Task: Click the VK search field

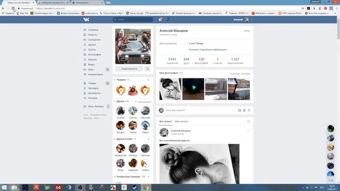Action: point(133,20)
